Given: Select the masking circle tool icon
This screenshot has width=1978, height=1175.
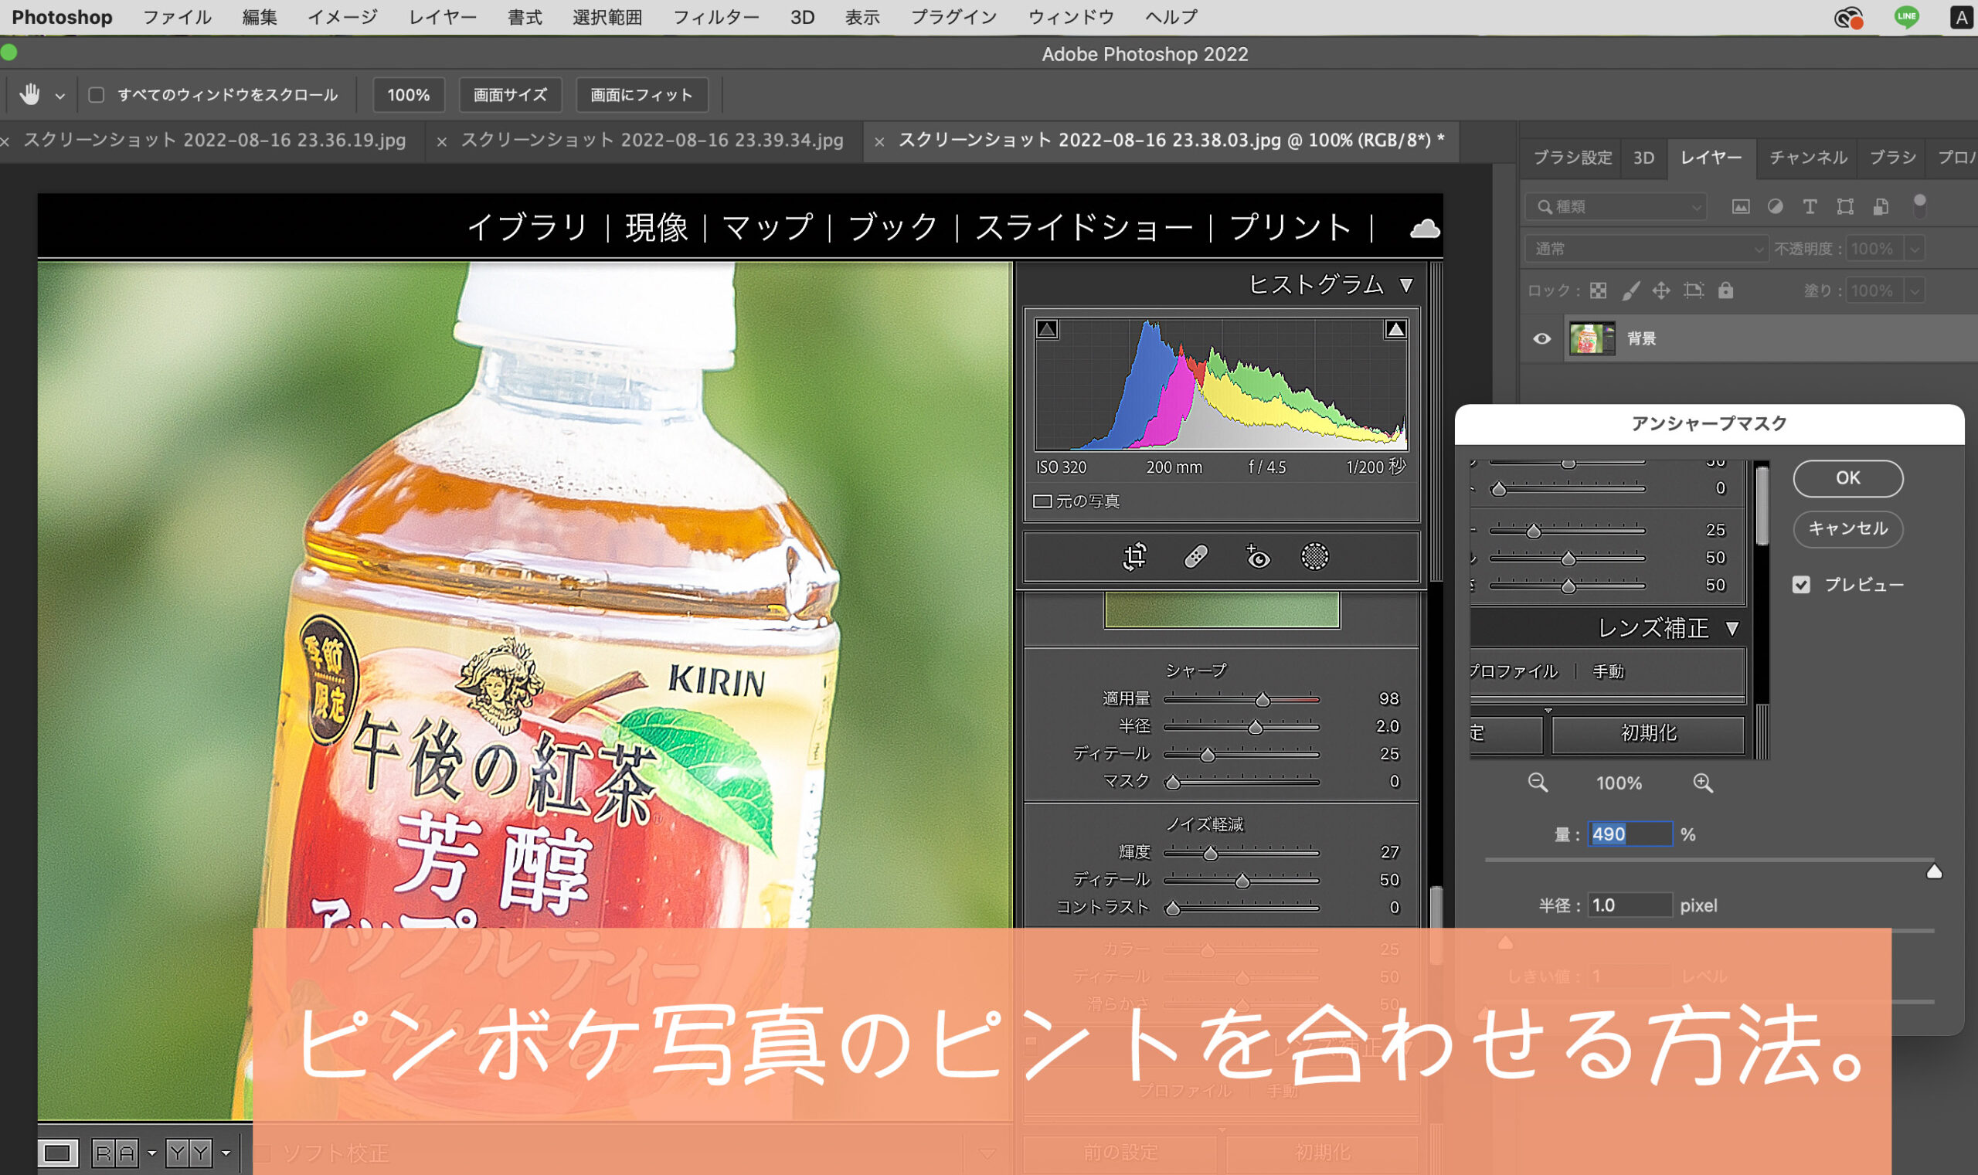Looking at the screenshot, I should coord(1315,557).
